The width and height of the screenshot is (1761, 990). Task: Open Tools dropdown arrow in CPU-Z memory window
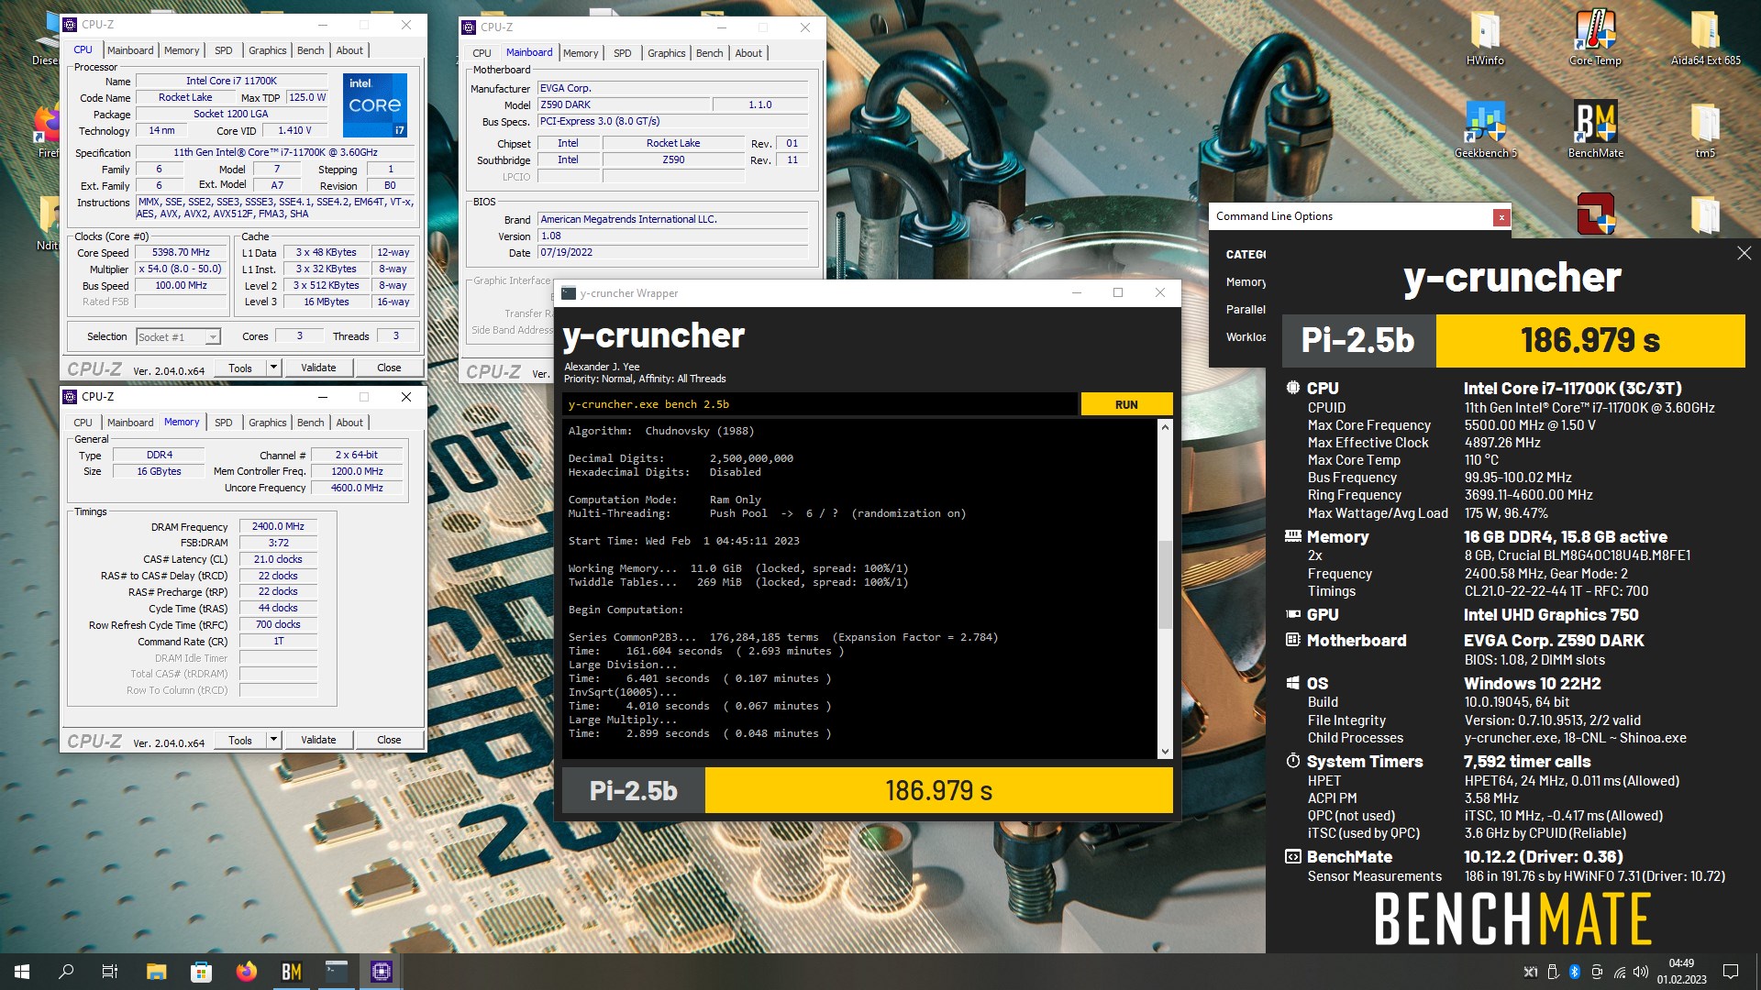(x=273, y=740)
